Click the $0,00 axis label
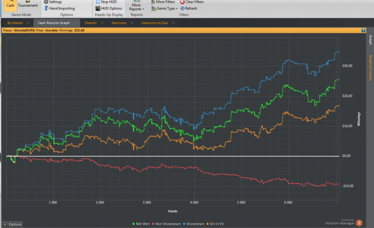 pyautogui.click(x=346, y=156)
